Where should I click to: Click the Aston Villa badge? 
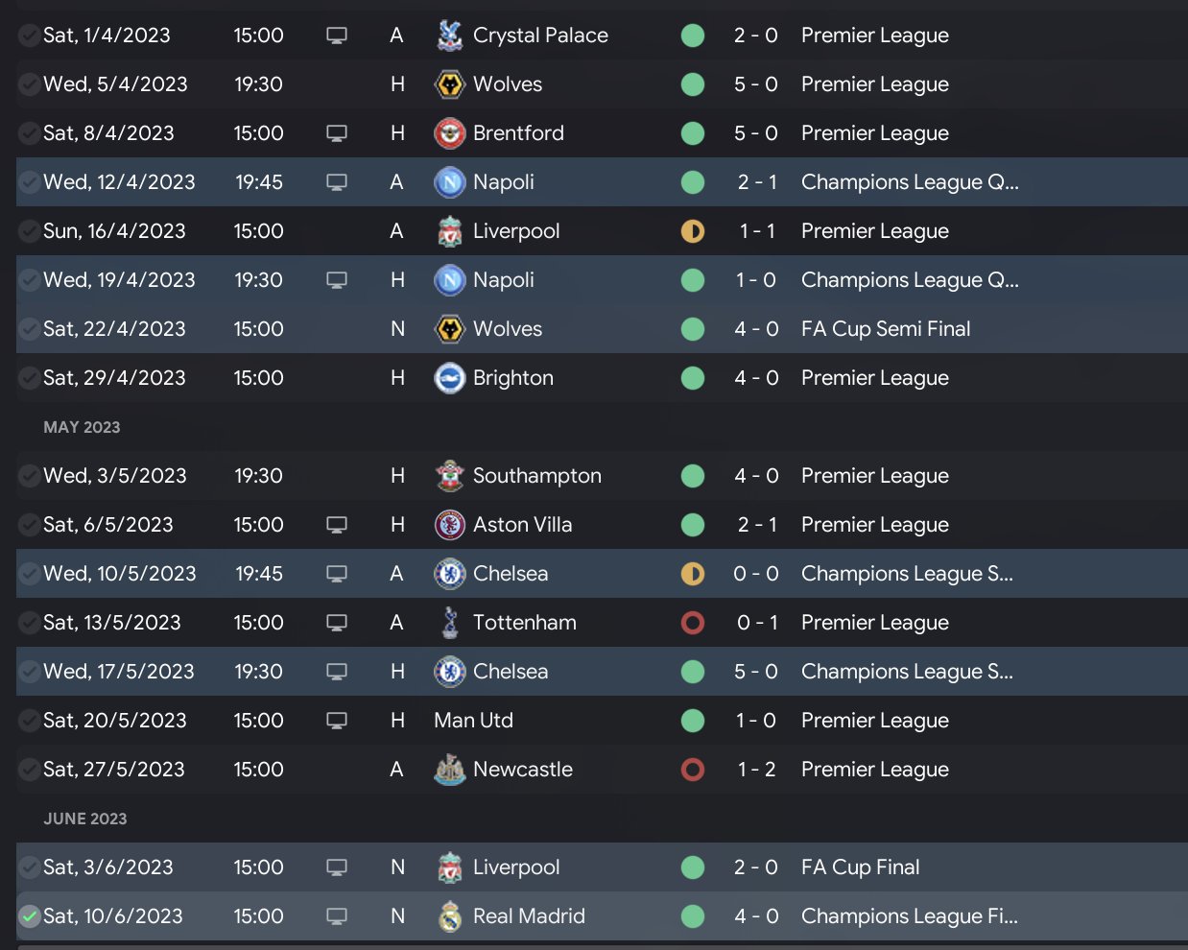449,525
